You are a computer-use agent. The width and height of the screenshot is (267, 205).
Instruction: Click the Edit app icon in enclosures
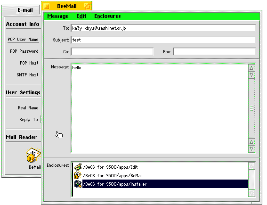tap(78, 167)
